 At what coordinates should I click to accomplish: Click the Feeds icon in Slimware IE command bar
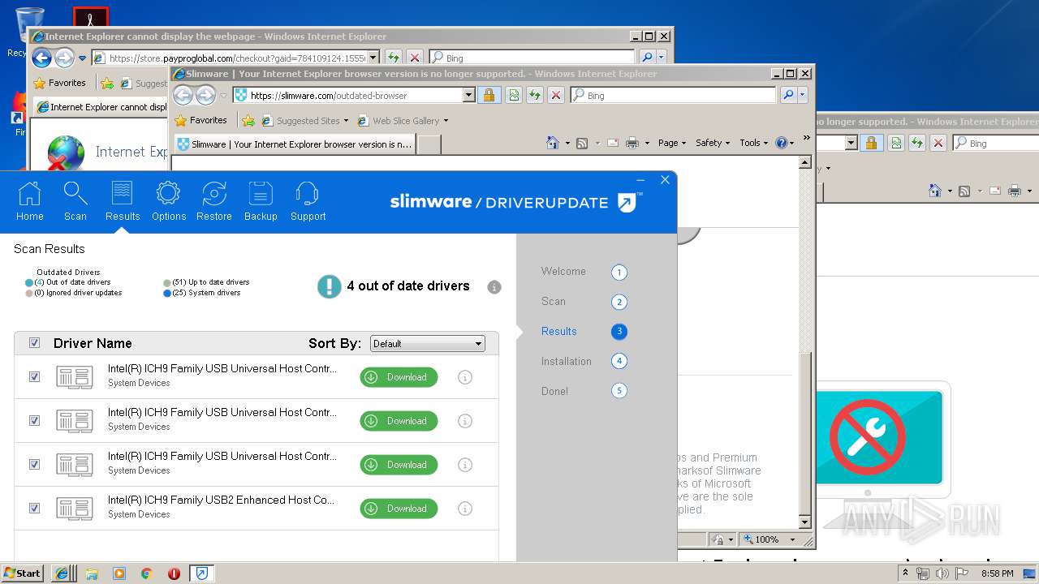(582, 143)
